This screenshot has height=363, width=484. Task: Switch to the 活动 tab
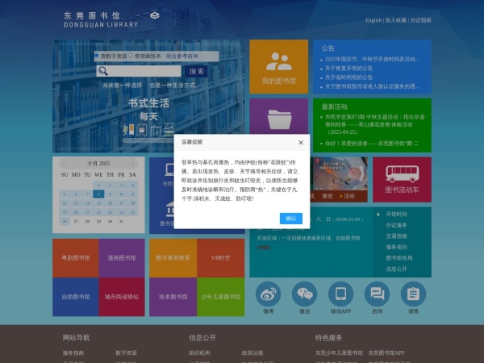click(x=349, y=196)
